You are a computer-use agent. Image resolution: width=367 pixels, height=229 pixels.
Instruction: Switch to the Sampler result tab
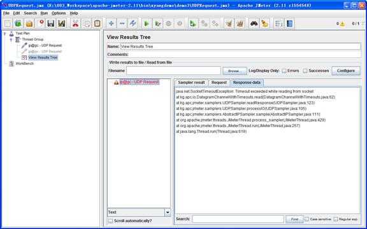(191, 83)
